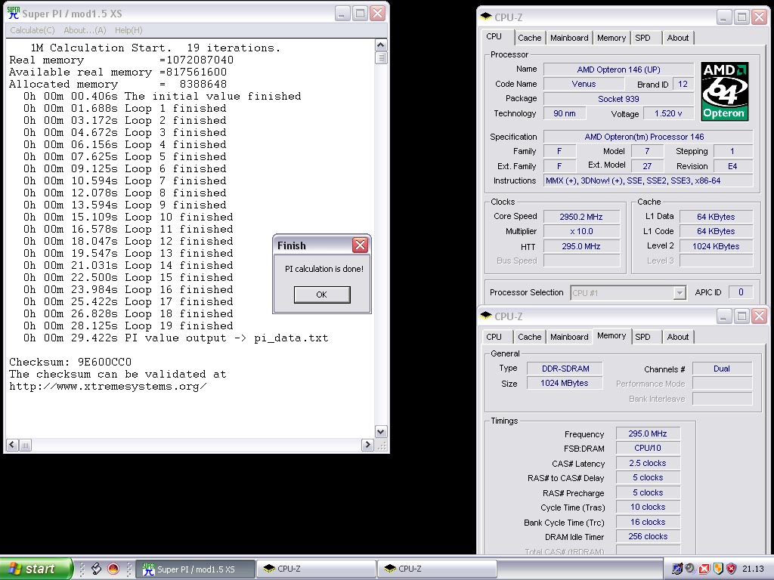Close the lower CPU-Z window
This screenshot has width=774, height=580.
pyautogui.click(x=759, y=316)
